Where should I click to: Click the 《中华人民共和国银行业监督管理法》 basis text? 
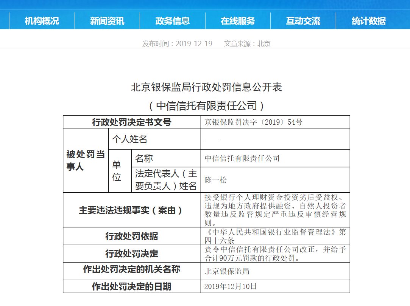pos(275,236)
